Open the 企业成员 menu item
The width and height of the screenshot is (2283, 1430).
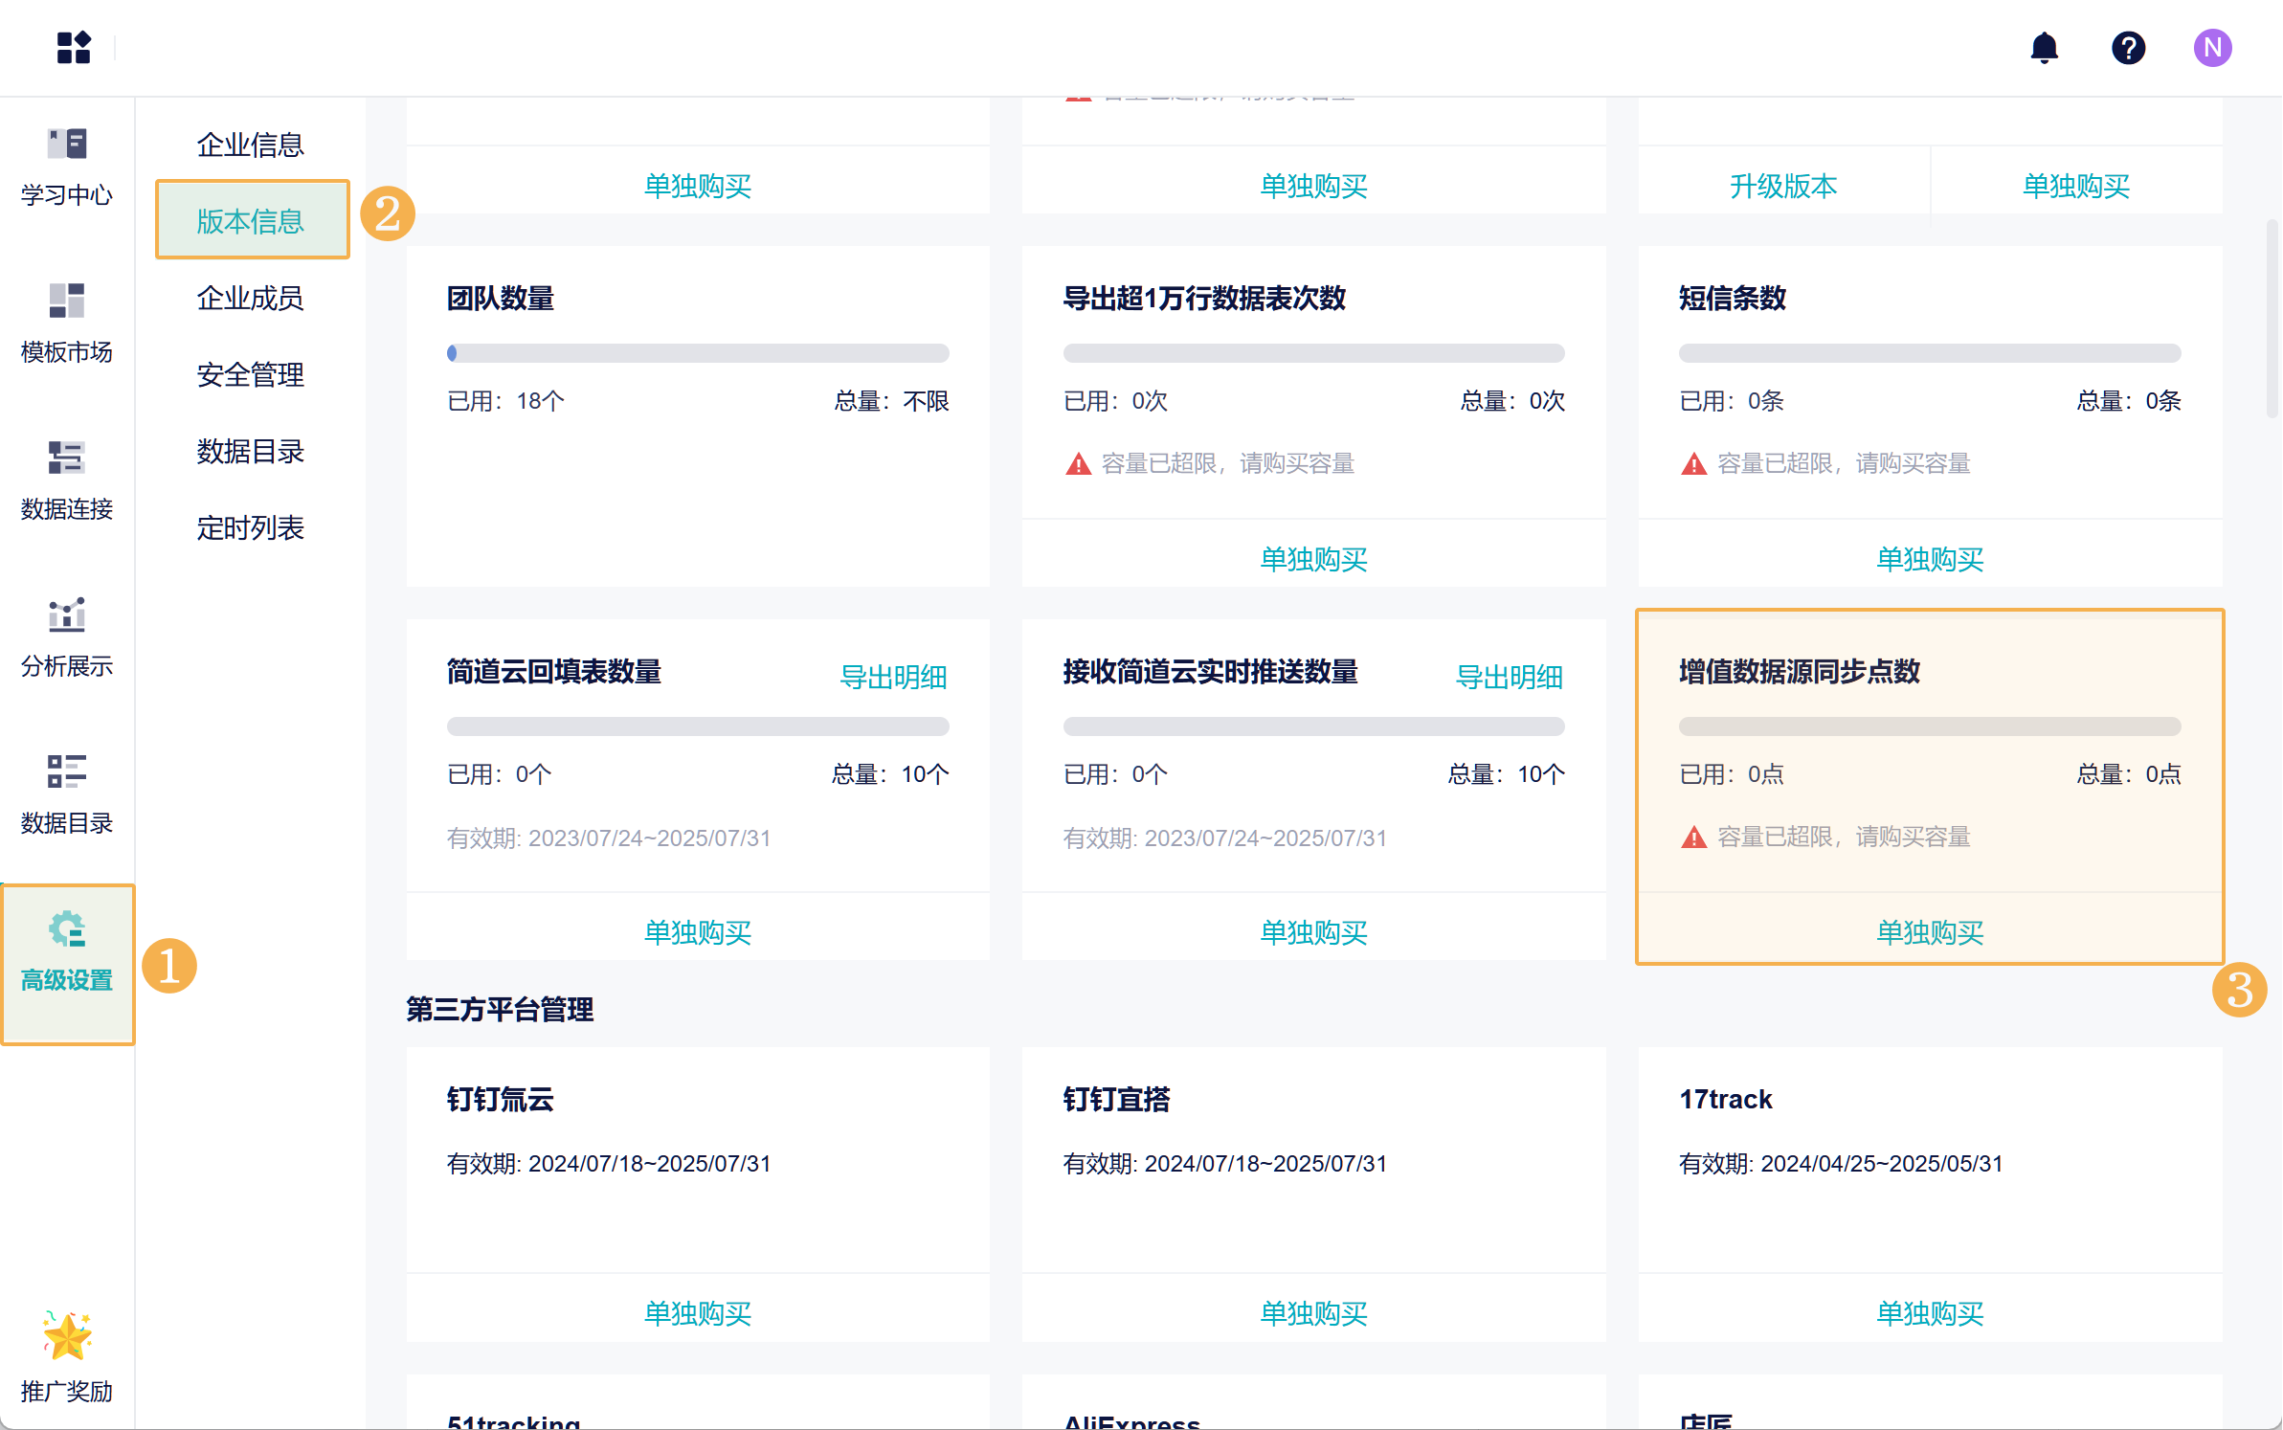(x=250, y=298)
